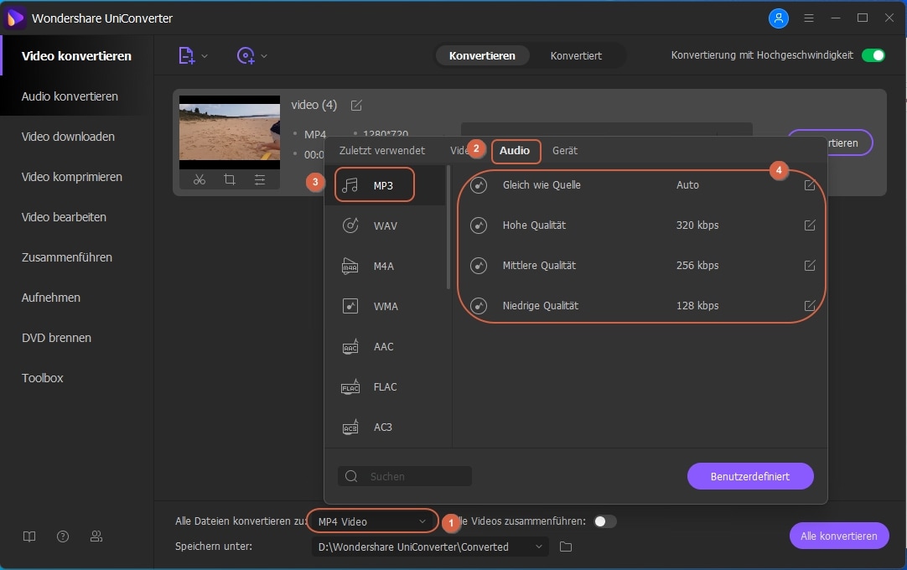907x570 pixels.
Task: Toggle the merge all videos switch
Action: pos(604,521)
